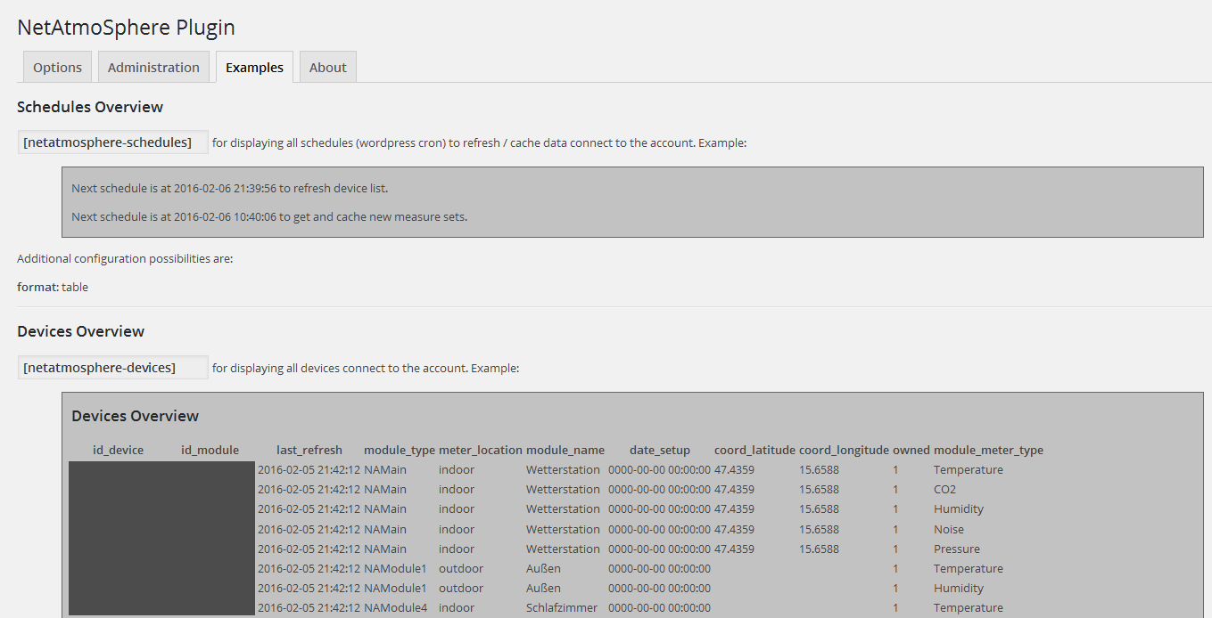The width and height of the screenshot is (1212, 618).
Task: Select the refresh device list schedule line
Action: click(229, 189)
